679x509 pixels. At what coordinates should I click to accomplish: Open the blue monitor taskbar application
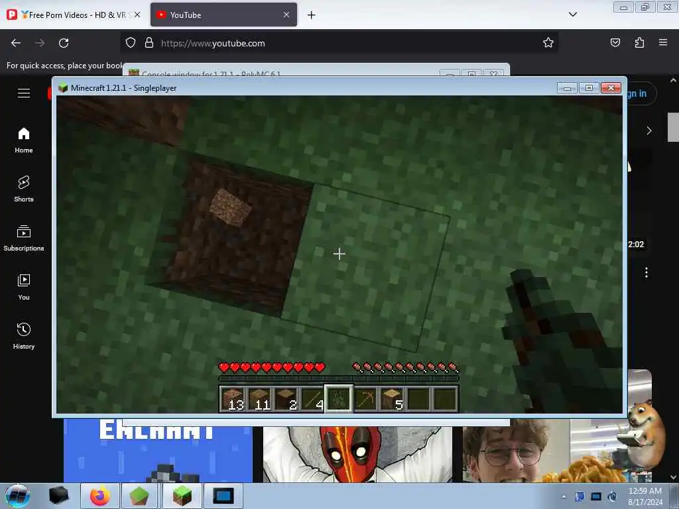pos(223,496)
